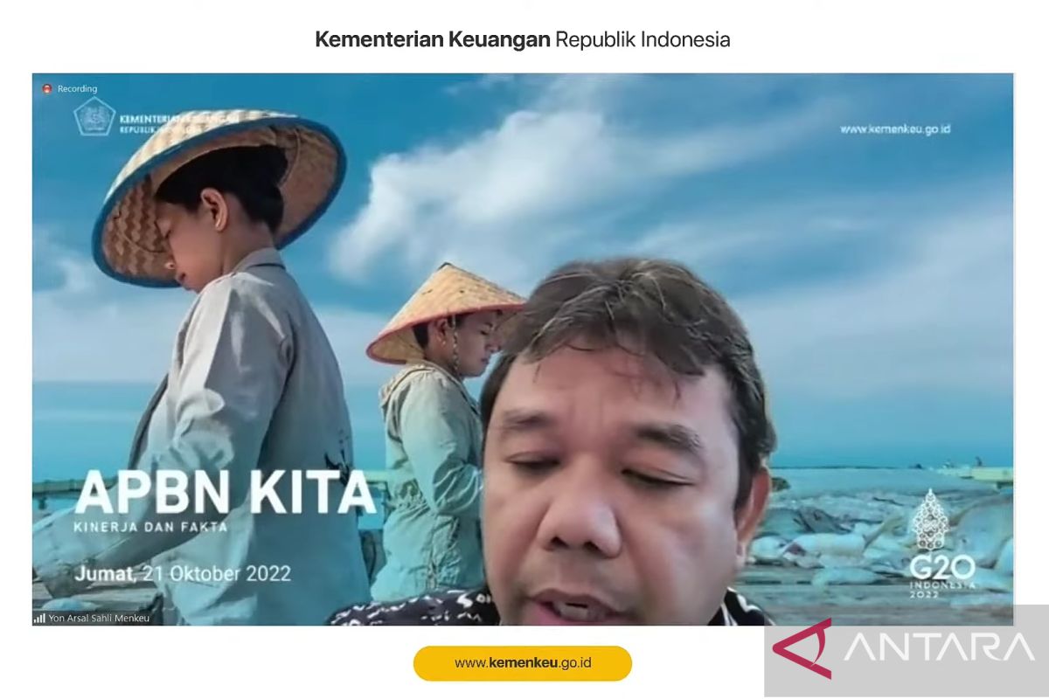Click the small conical hat in center

(444, 311)
